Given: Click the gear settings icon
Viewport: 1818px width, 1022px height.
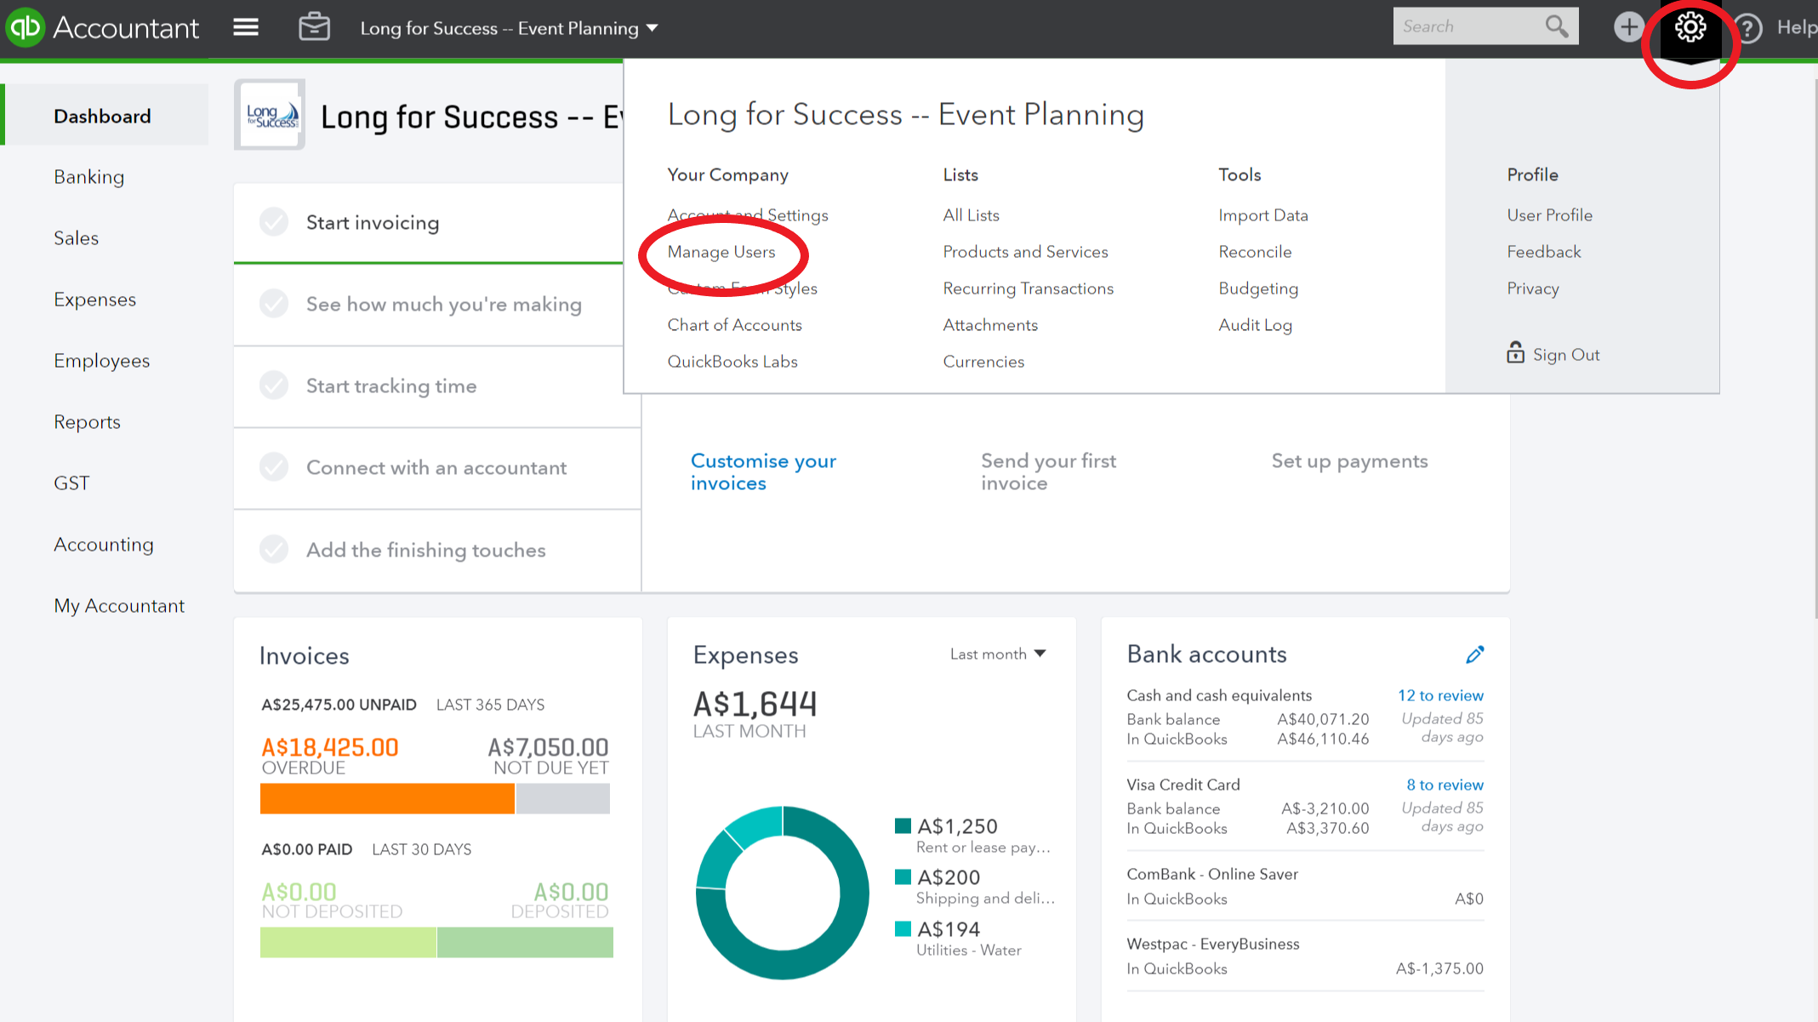Looking at the screenshot, I should (x=1690, y=28).
